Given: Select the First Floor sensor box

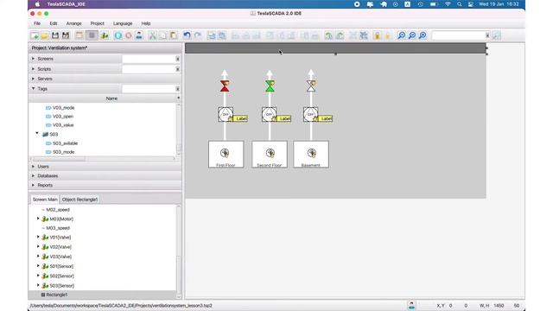Looking at the screenshot, I should point(226,155).
